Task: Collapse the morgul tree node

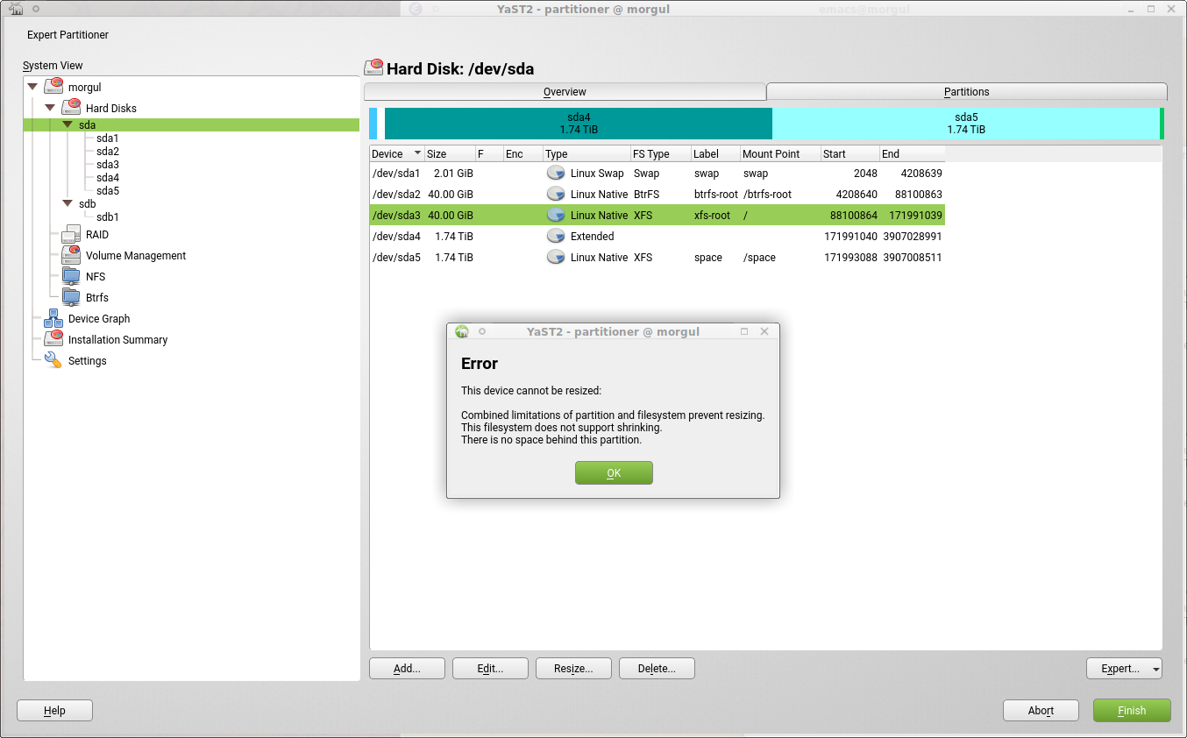Action: tap(33, 87)
